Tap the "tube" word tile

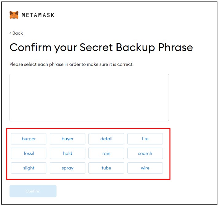click(x=106, y=168)
